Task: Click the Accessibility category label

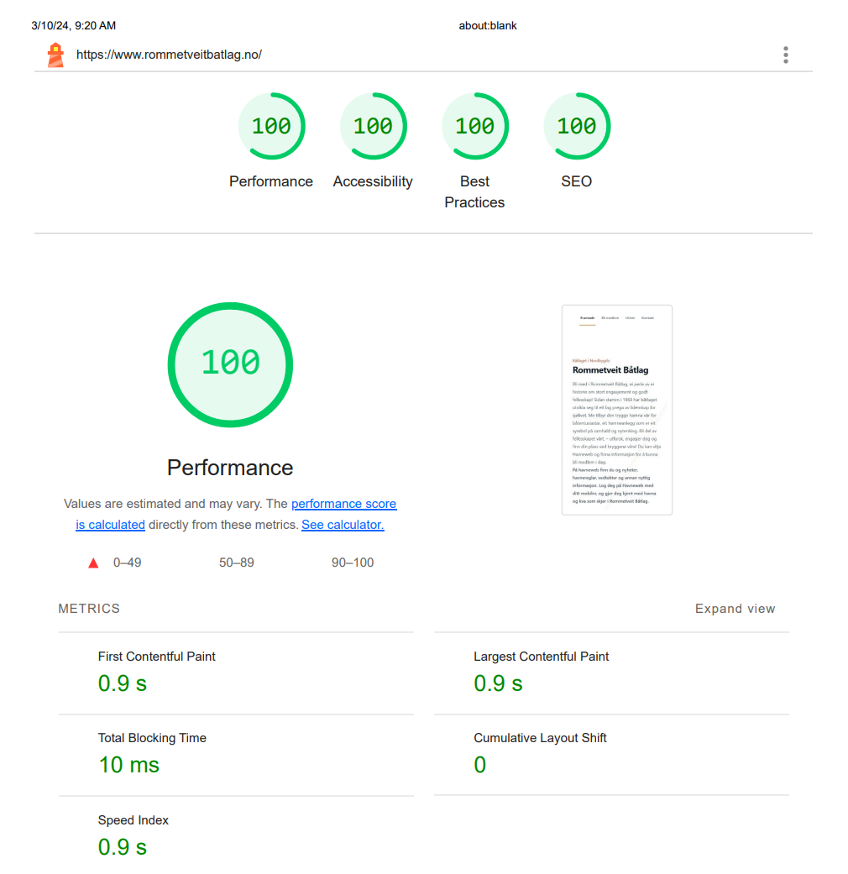Action: 373,181
